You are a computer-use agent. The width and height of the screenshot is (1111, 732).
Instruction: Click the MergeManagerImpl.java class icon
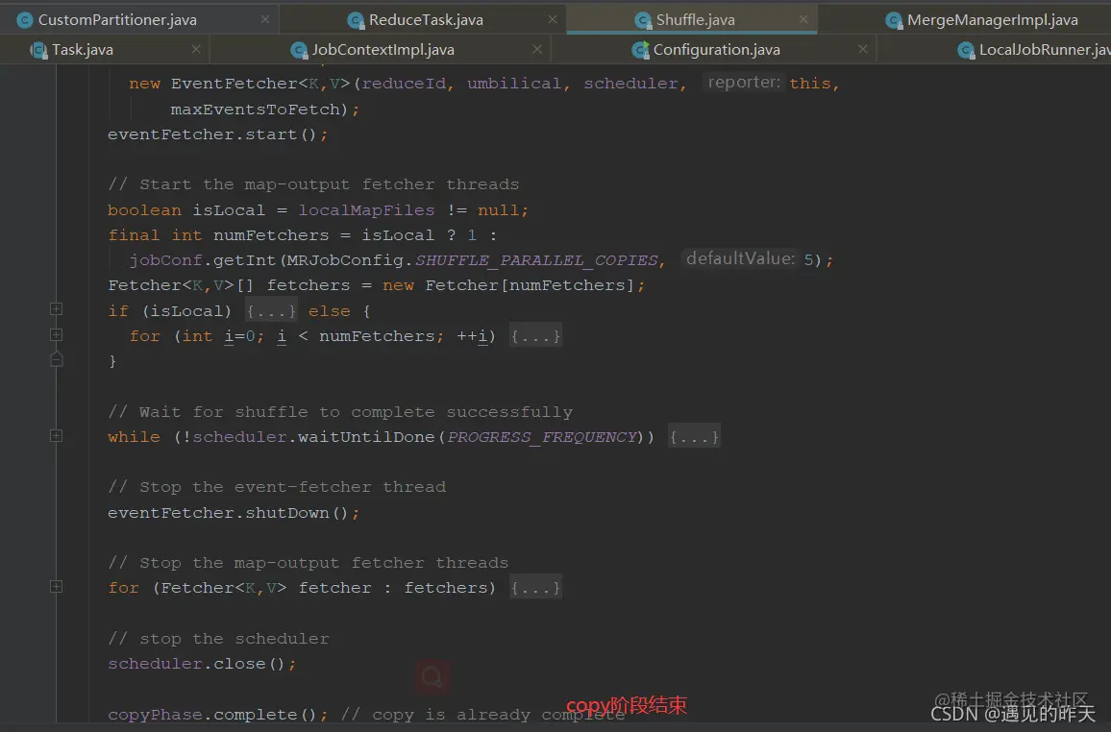[894, 20]
